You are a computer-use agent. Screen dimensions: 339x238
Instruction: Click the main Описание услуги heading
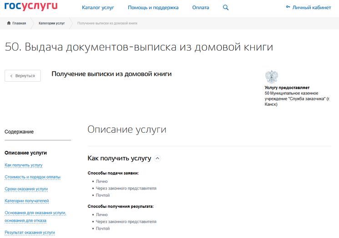127,129
